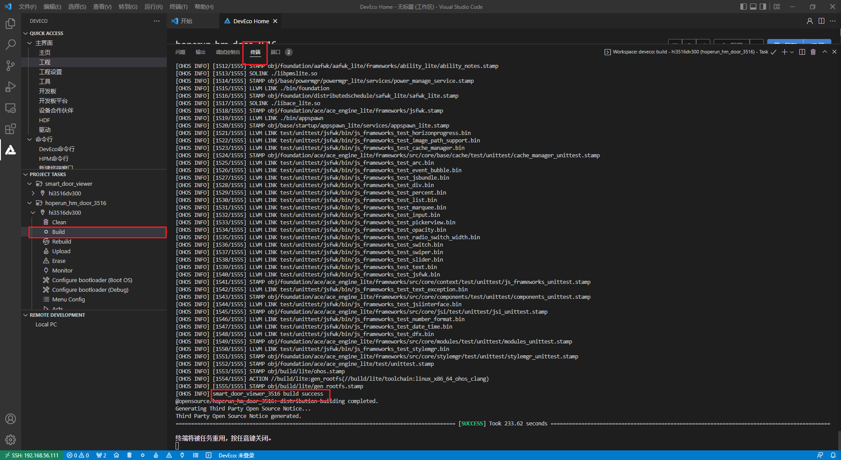Open the Explorer view in activity bar
Viewport: 841px width, 460px height.
[11, 24]
